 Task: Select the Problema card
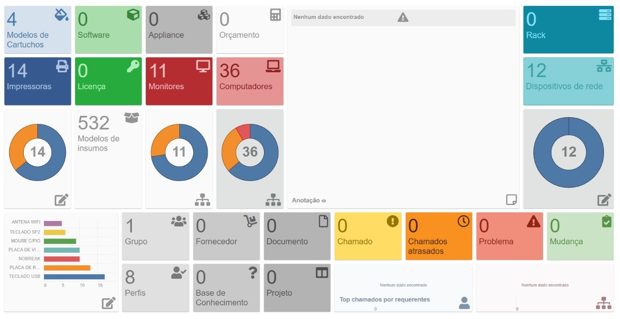pos(509,236)
